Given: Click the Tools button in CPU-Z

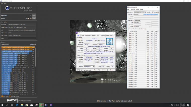Looking at the screenshot, I should point(95,70).
